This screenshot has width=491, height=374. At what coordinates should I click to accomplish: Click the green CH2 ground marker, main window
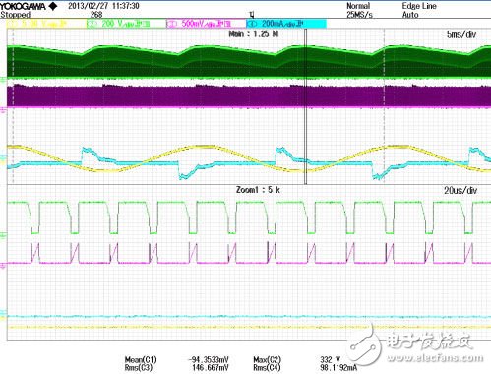click(x=3, y=79)
